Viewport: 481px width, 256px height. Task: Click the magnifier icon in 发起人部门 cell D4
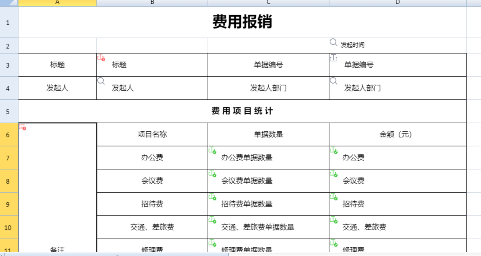[333, 81]
